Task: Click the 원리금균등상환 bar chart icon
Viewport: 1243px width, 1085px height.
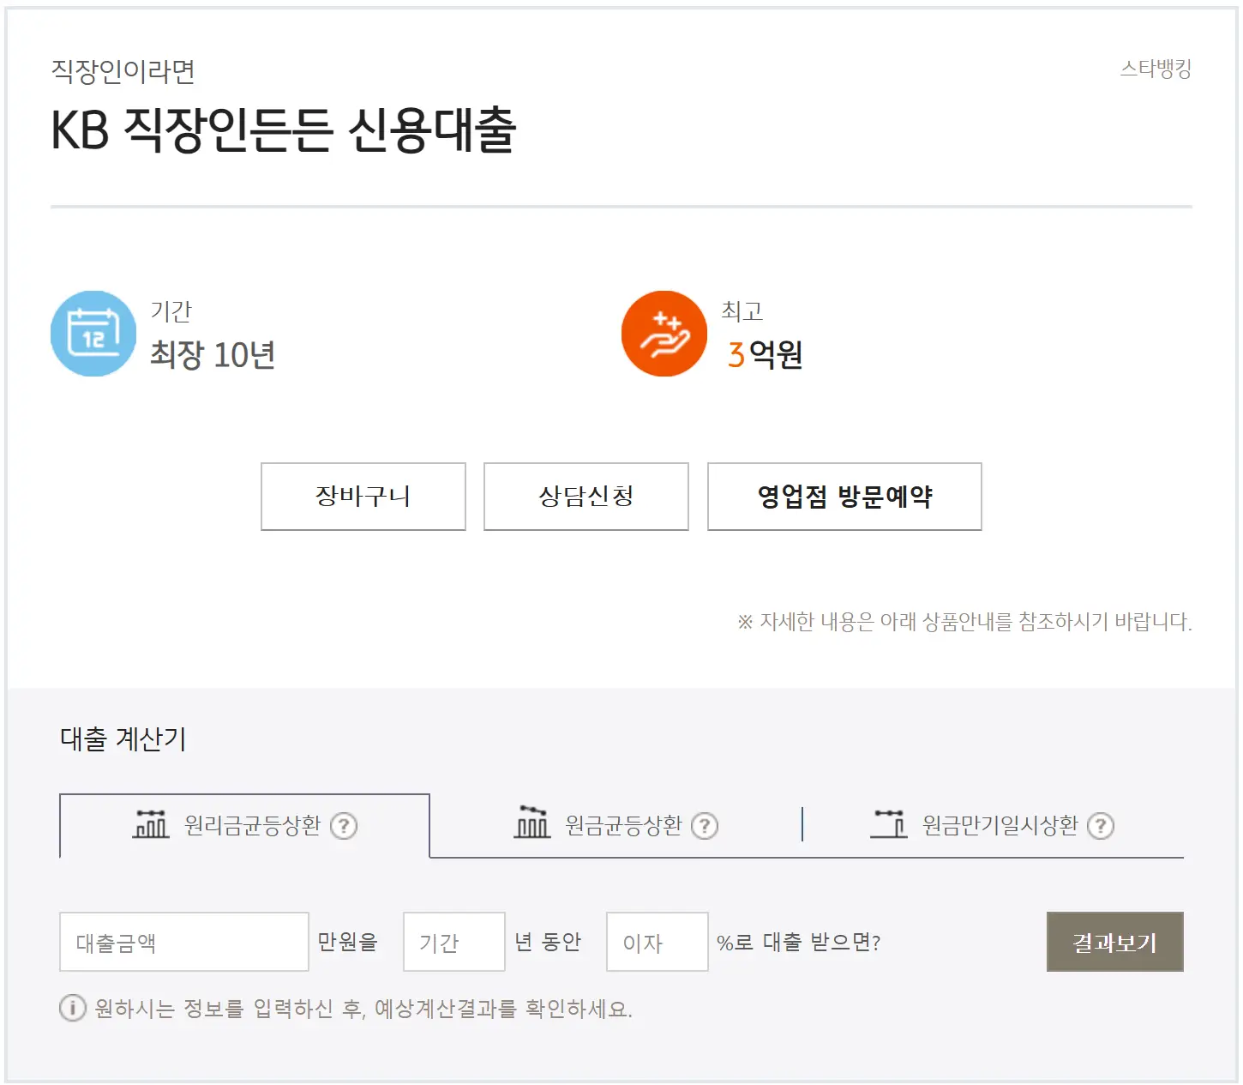Action: pyautogui.click(x=151, y=823)
